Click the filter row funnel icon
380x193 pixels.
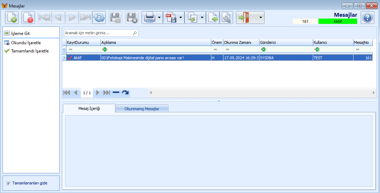64,50
